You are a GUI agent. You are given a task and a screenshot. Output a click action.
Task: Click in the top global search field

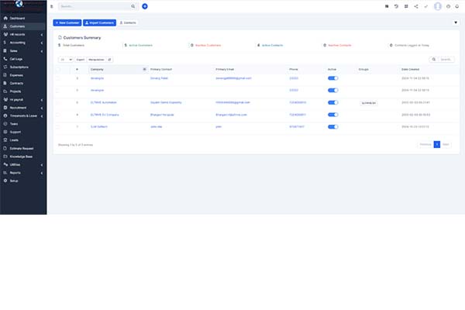[x=95, y=6]
